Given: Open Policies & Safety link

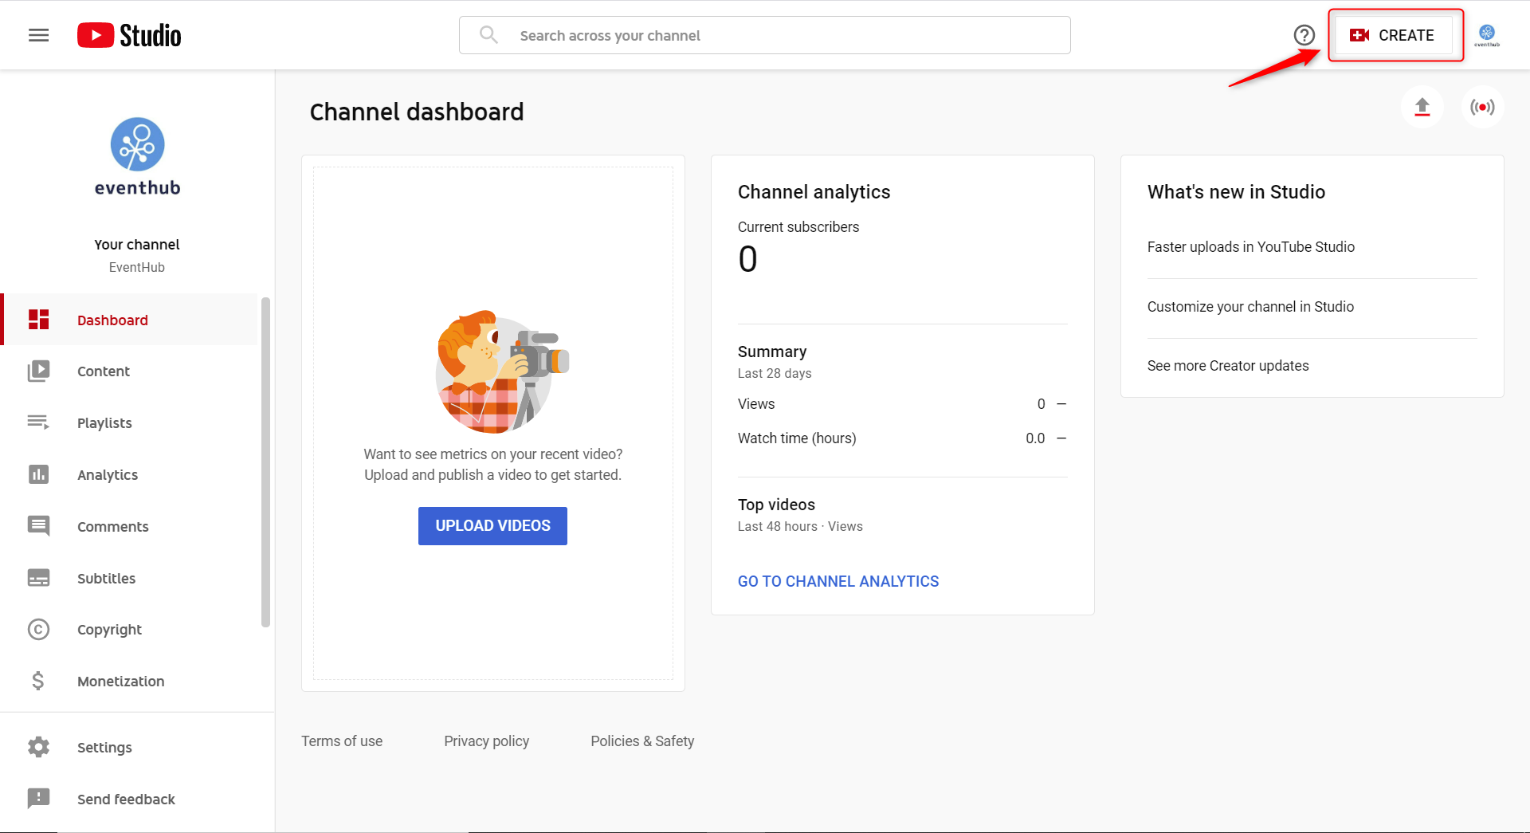Looking at the screenshot, I should [642, 741].
